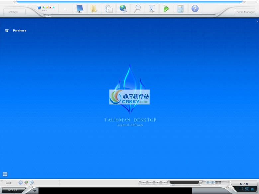Open the control panel gear-list icon

pos(108,8)
